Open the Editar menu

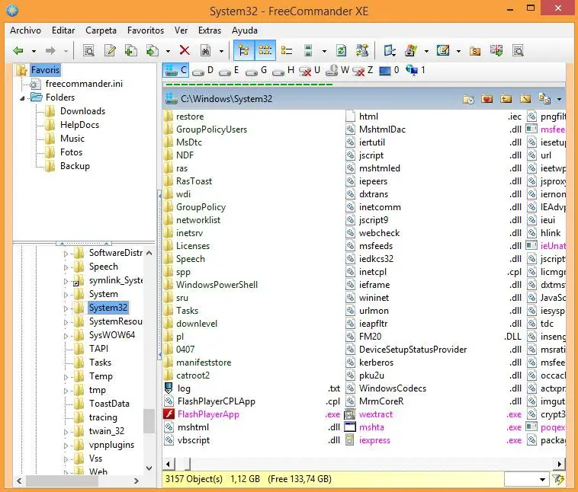(63, 30)
